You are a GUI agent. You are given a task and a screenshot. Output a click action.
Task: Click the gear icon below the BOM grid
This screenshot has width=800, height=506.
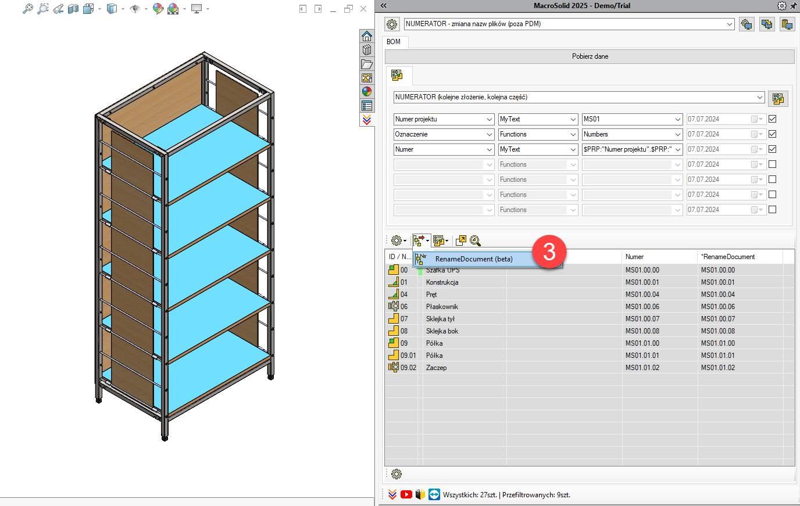(x=397, y=474)
